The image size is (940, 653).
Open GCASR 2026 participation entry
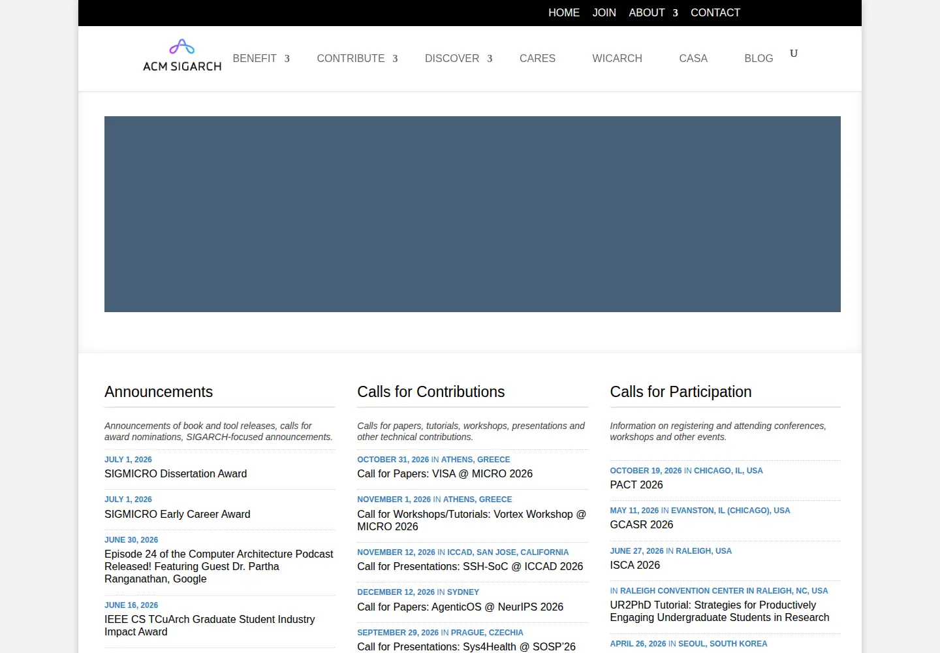(x=642, y=524)
